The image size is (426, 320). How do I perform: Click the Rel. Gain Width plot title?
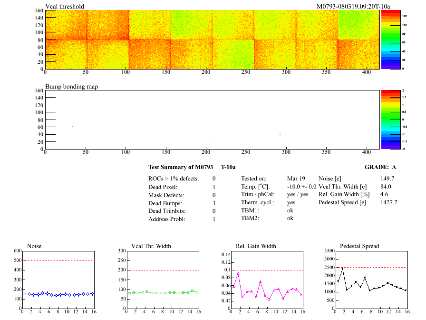[x=256, y=246]
